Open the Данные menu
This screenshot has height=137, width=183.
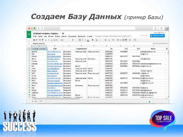point(64,36)
